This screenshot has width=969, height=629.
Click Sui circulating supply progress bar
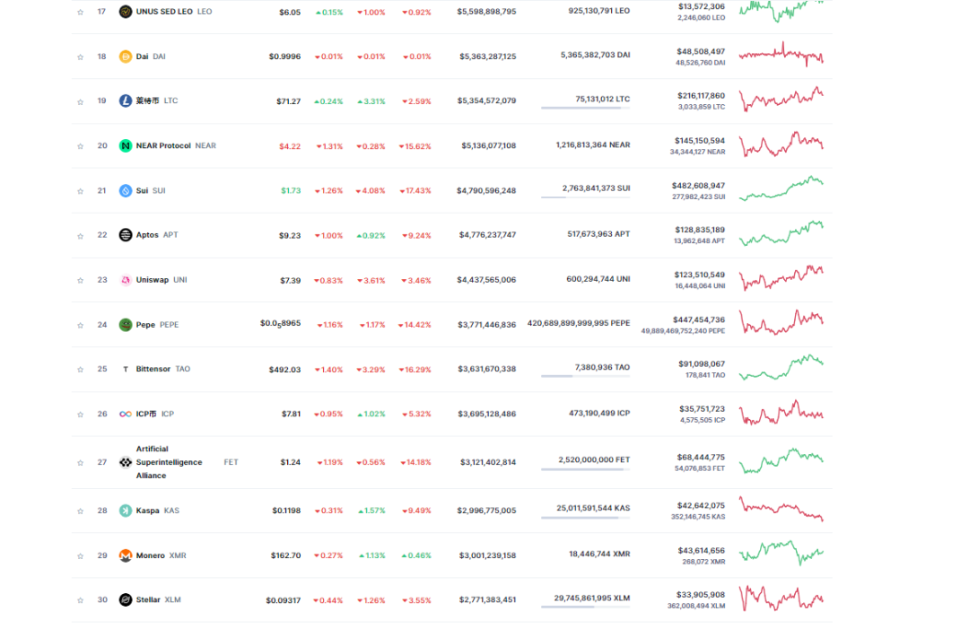pyautogui.click(x=585, y=197)
